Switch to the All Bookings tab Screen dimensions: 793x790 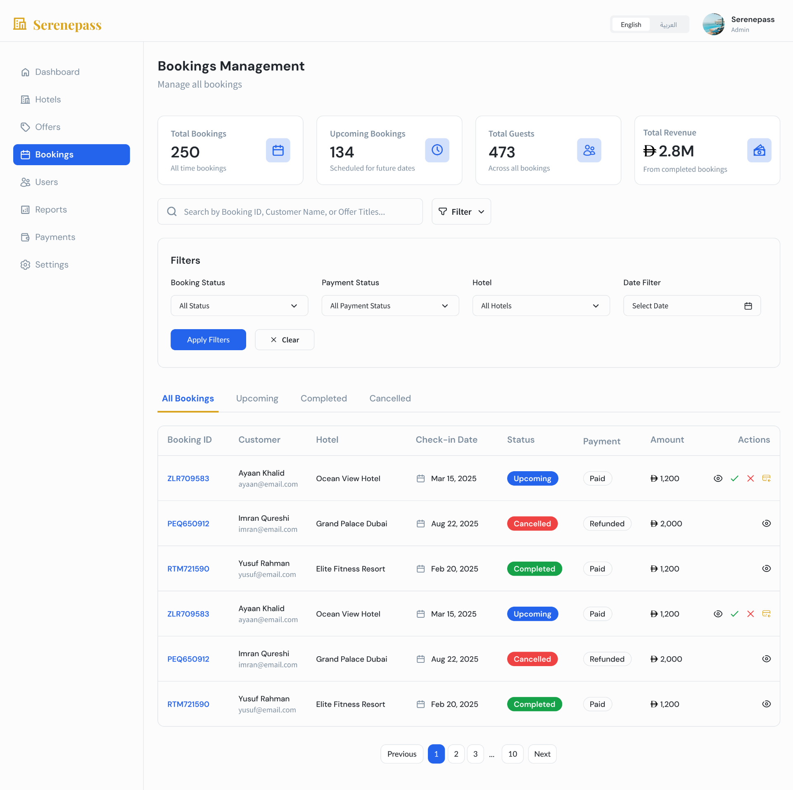(x=188, y=399)
